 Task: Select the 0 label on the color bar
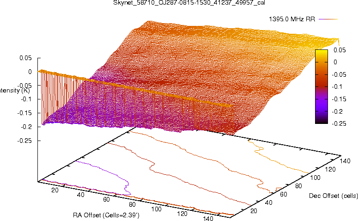[x=335, y=62]
